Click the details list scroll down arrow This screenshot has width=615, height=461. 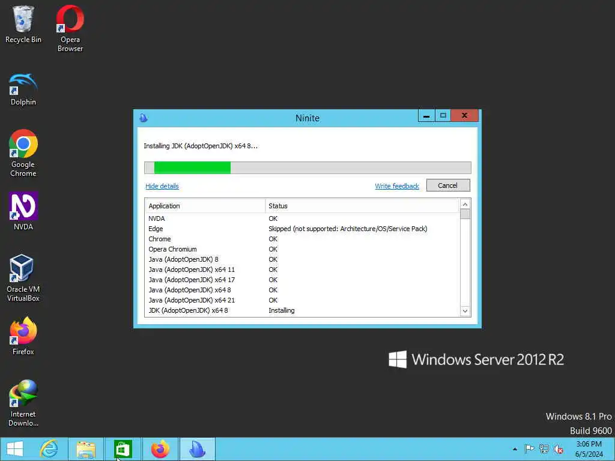[465, 311]
